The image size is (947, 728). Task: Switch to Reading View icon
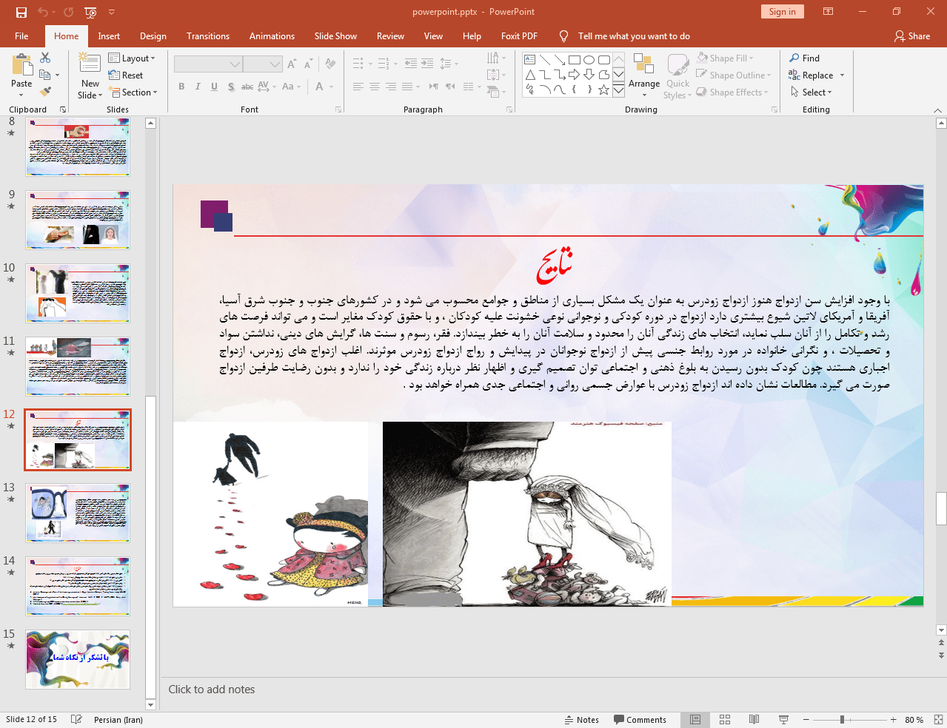(x=754, y=720)
